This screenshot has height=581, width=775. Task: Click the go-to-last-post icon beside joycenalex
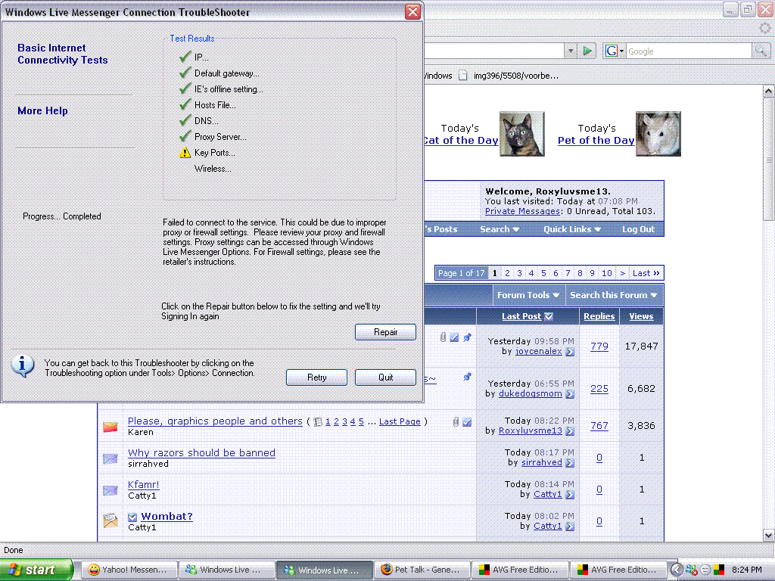(x=570, y=352)
